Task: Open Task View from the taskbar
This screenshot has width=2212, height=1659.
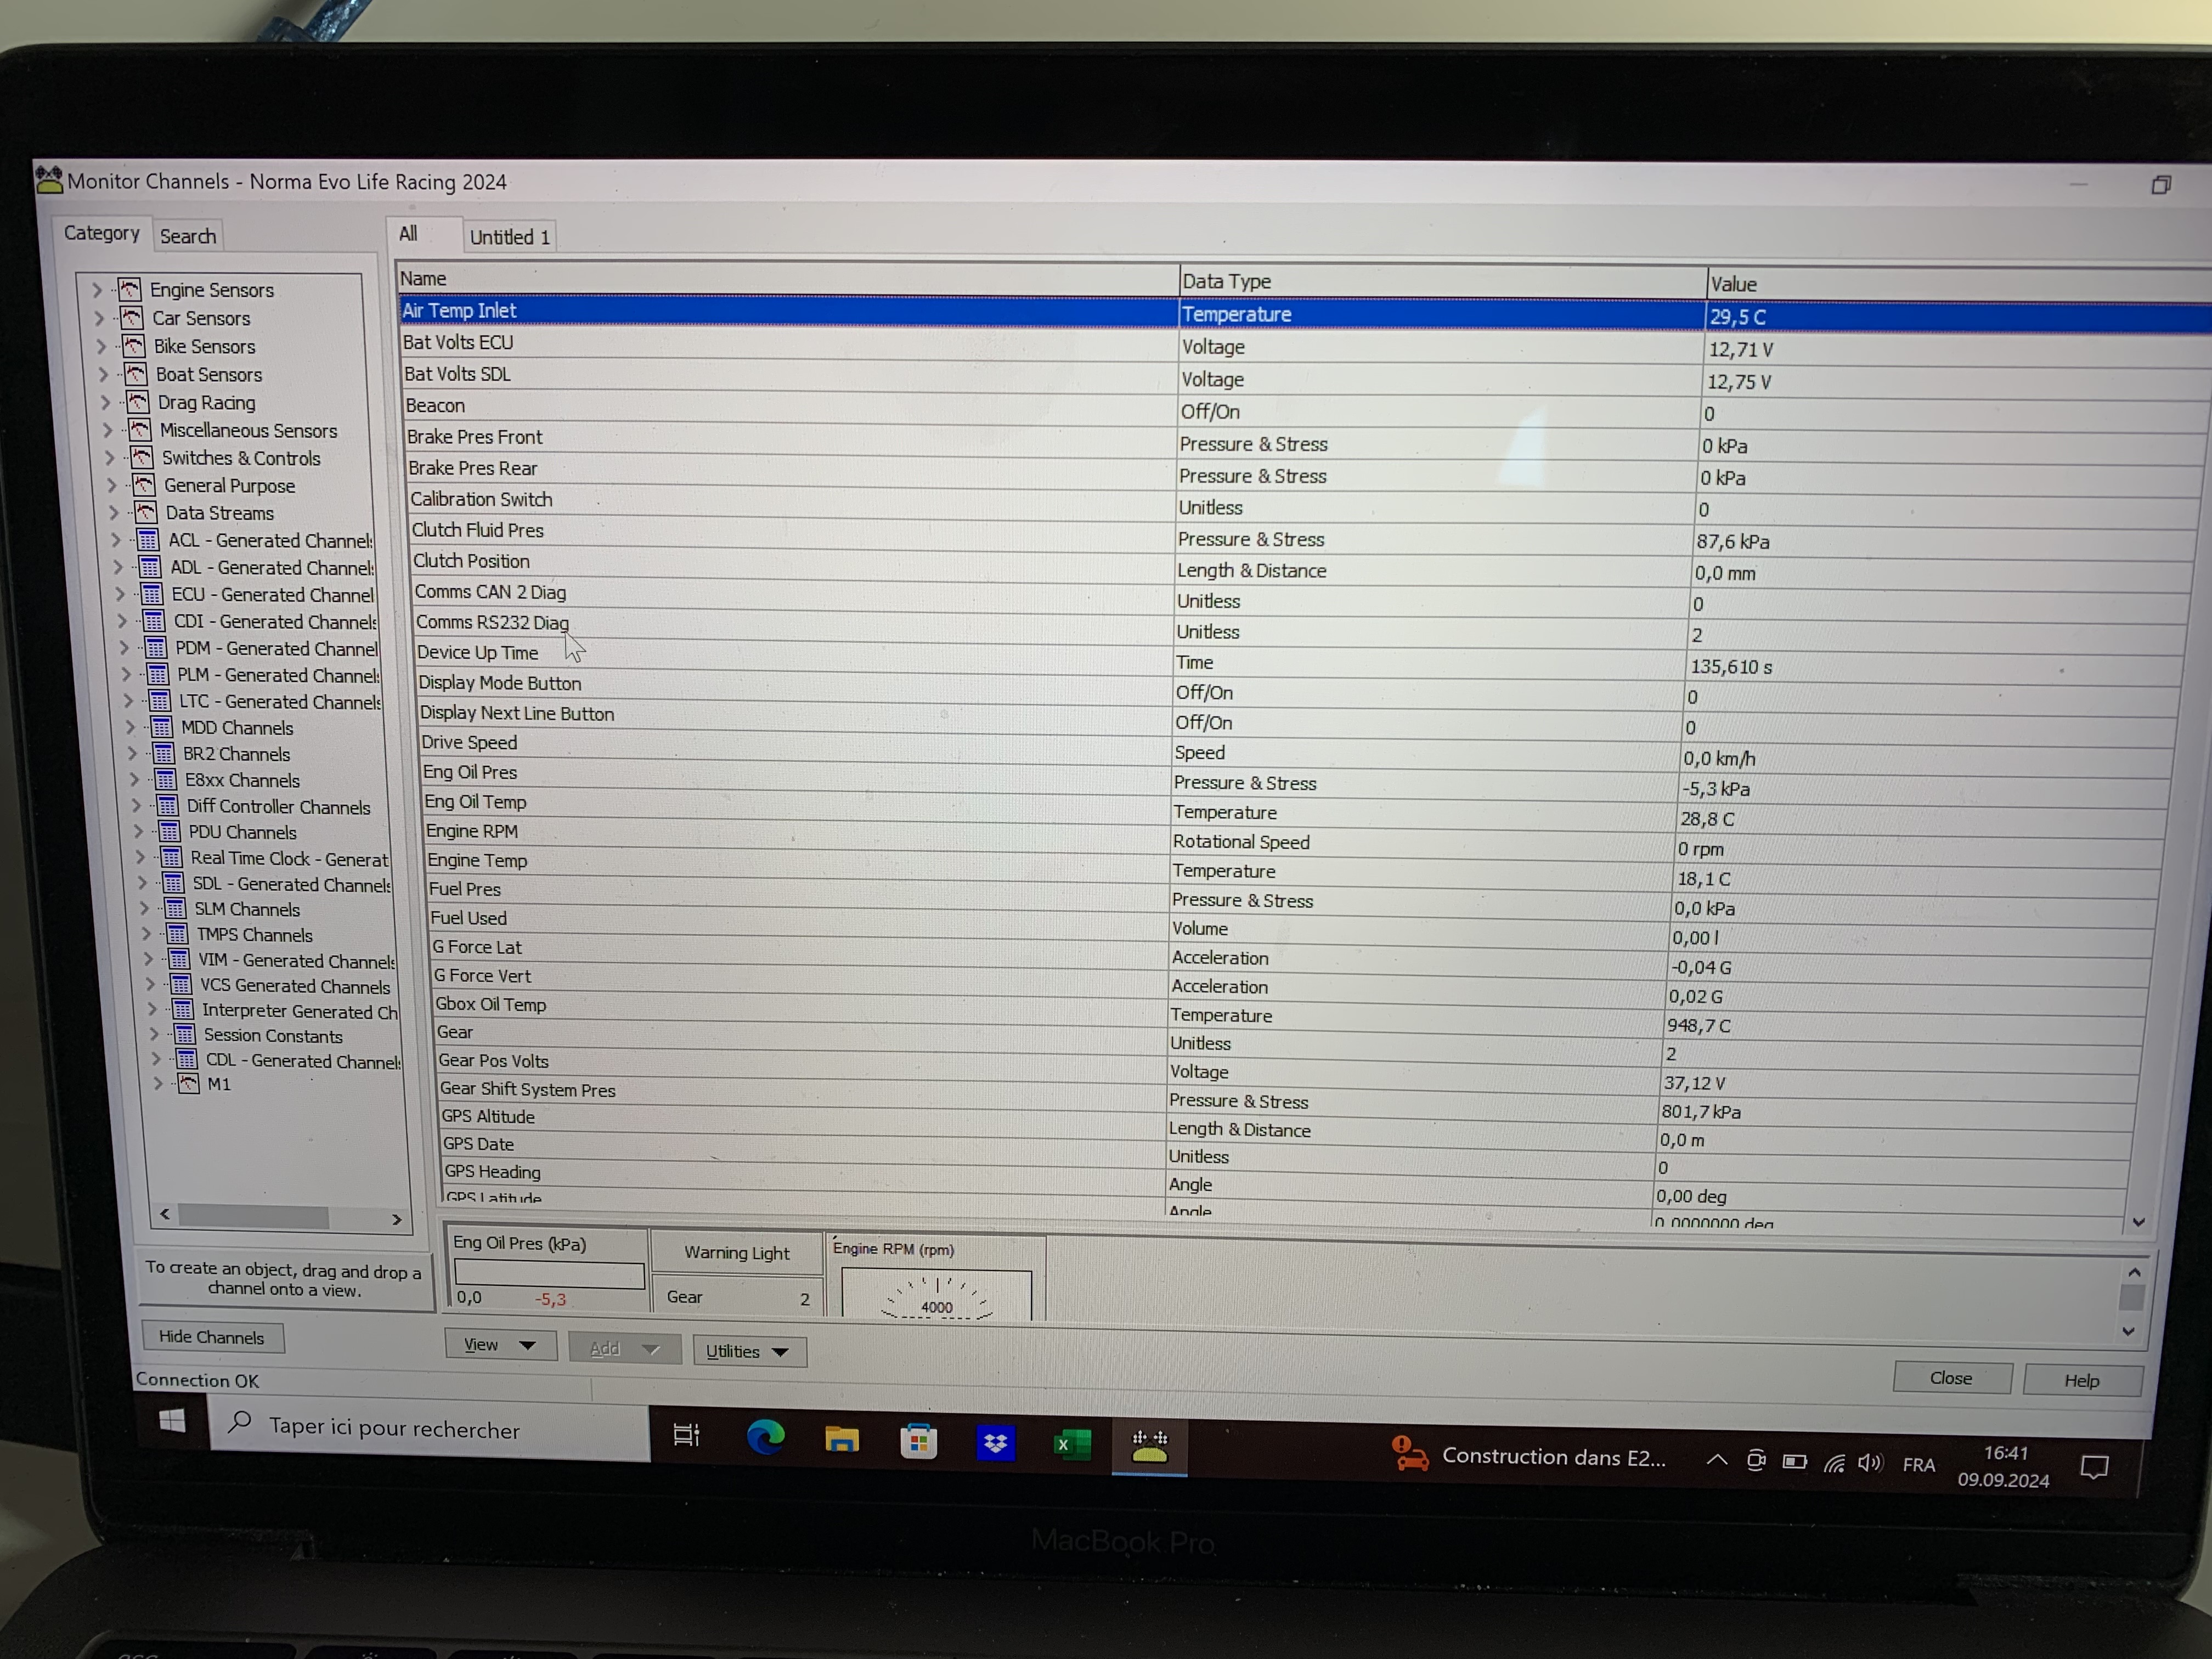Action: [686, 1436]
